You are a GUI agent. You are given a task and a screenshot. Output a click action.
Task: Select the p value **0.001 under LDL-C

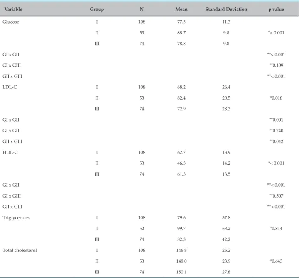click(276, 119)
